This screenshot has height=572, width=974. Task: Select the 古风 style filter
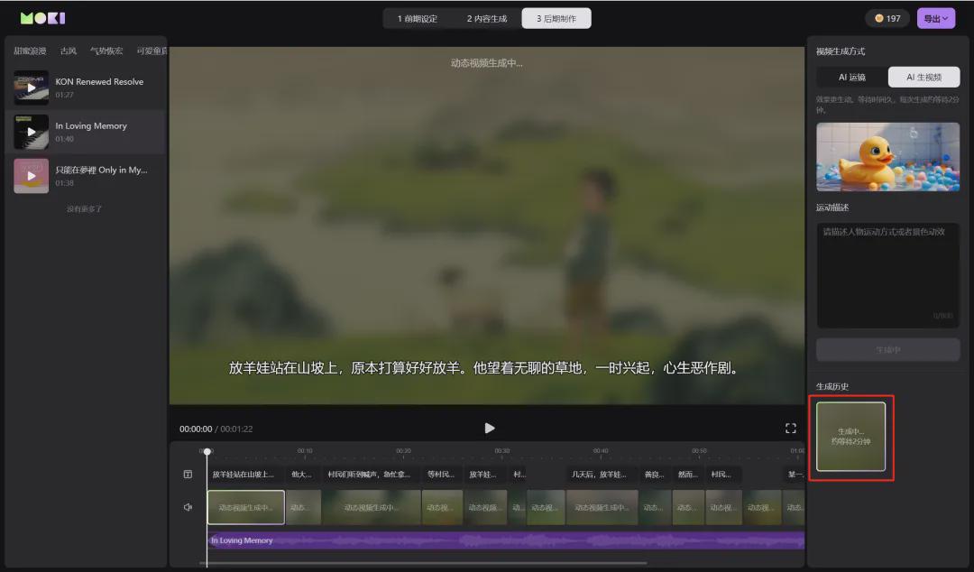pyautogui.click(x=68, y=51)
